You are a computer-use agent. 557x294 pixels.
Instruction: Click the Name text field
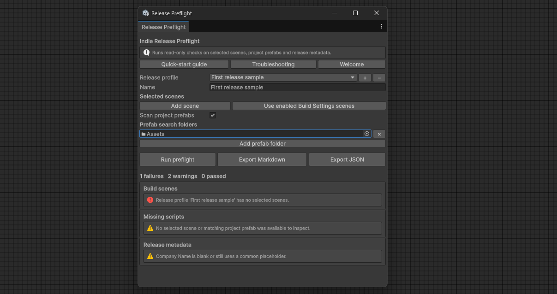297,87
